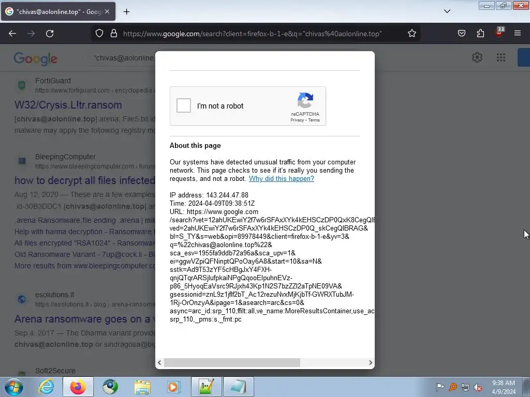530x397 pixels.
Task: Open Google quick settings gear
Action: point(477,57)
